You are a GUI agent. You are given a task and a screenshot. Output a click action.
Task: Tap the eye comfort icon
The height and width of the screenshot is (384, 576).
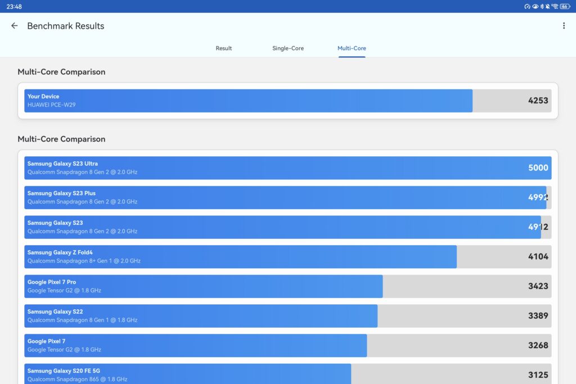click(x=535, y=6)
